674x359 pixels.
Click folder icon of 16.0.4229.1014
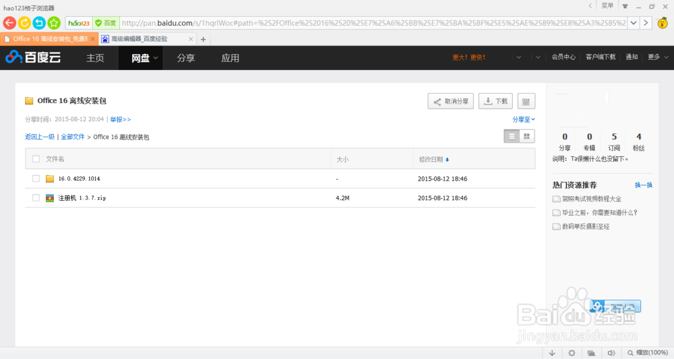(50, 178)
